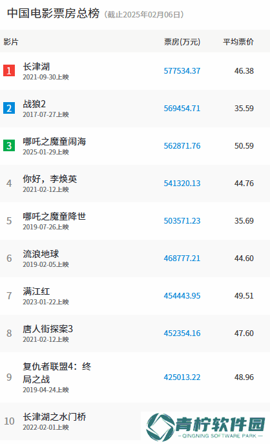The height and width of the screenshot is (444, 270).
Task: Click box office value 503571.23
Action: pyautogui.click(x=182, y=220)
